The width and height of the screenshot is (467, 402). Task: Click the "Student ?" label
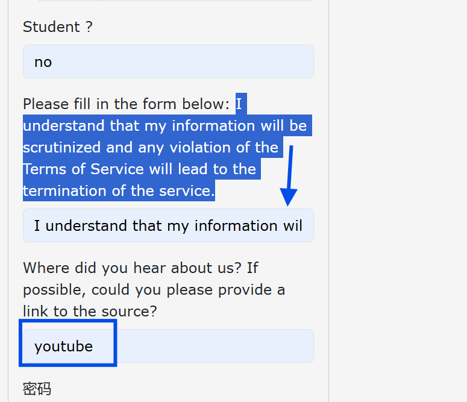(x=58, y=27)
